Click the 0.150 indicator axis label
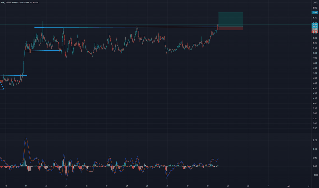This screenshot has width=319, height=188. coord(315,140)
